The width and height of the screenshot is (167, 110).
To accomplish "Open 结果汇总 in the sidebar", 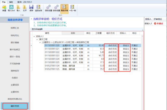I will click(x=15, y=28).
